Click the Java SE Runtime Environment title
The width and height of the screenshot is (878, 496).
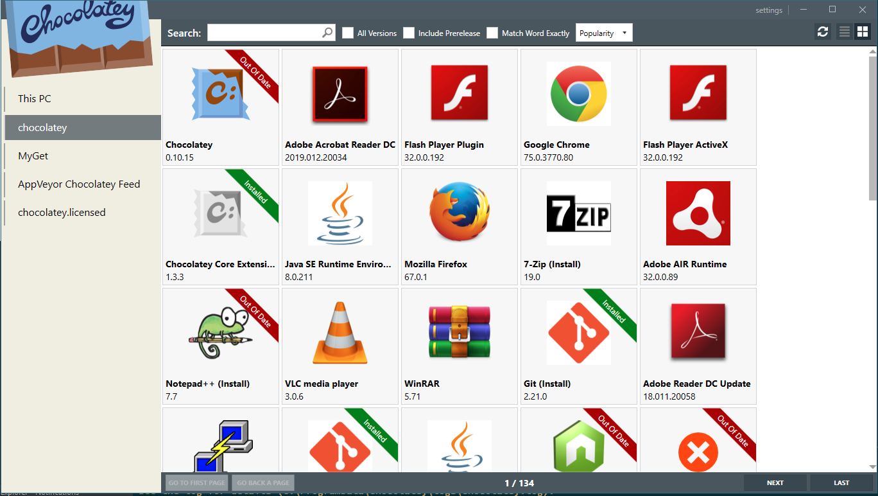338,264
